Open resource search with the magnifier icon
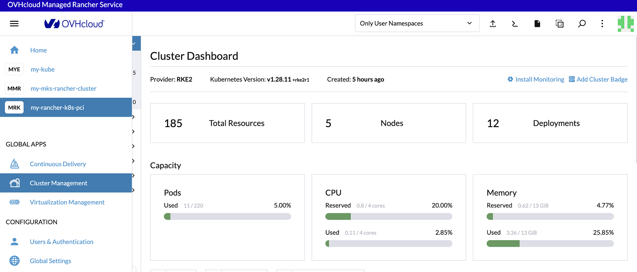 581,23
